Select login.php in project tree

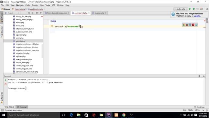coord(20,38)
